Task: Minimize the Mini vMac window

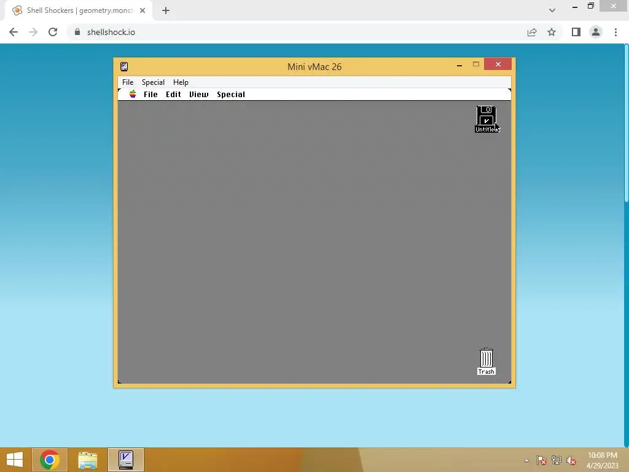Action: coord(459,65)
